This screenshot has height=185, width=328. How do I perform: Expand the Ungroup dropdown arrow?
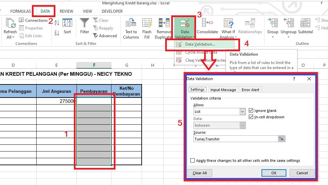coord(288,37)
